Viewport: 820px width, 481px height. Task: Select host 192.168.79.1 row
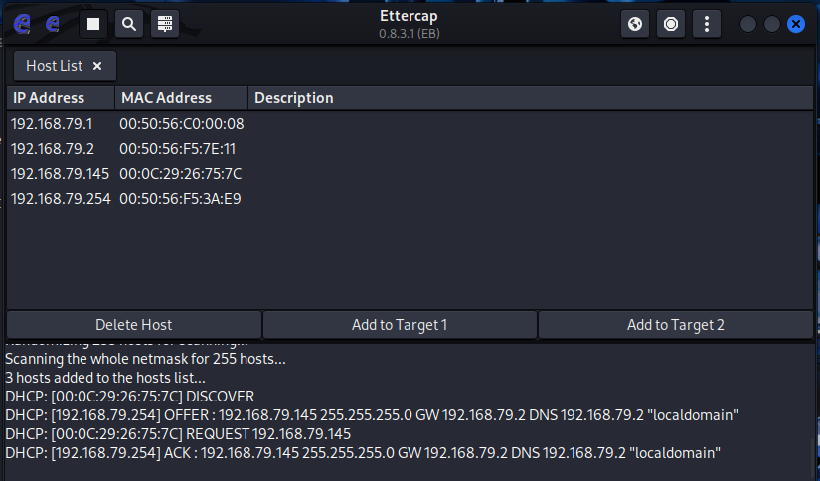pyautogui.click(x=410, y=124)
